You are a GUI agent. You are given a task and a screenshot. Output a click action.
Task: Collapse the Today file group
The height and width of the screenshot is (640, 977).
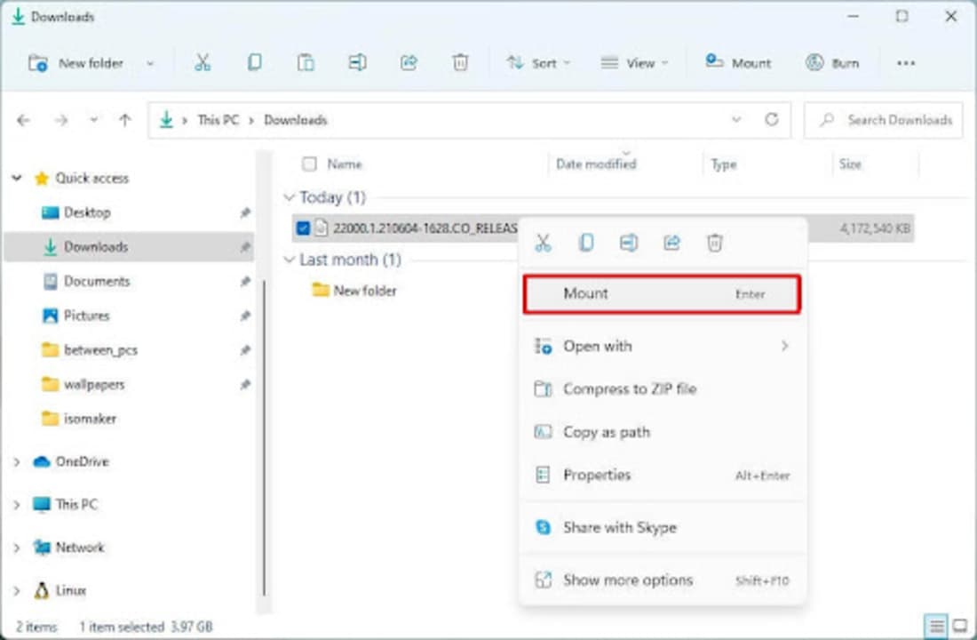tap(289, 197)
